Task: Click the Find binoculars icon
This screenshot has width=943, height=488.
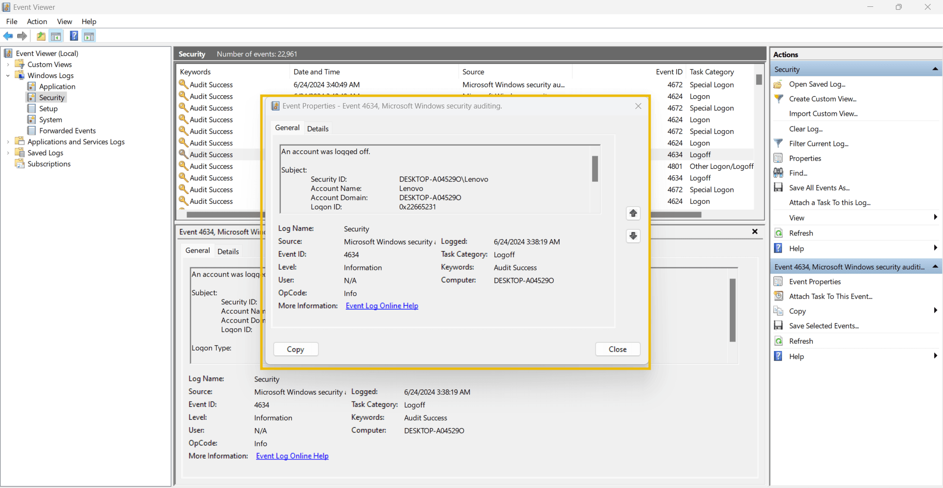Action: tap(778, 173)
